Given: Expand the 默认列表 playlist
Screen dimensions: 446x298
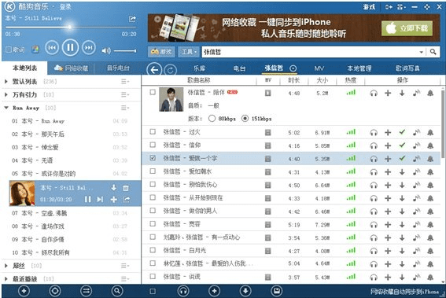Looking at the screenshot, I should 6,82.
